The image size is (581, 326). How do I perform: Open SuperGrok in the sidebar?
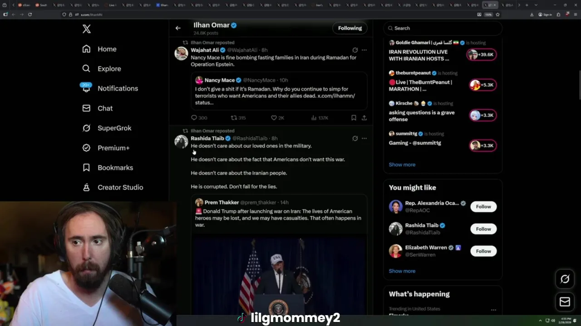[x=107, y=128]
